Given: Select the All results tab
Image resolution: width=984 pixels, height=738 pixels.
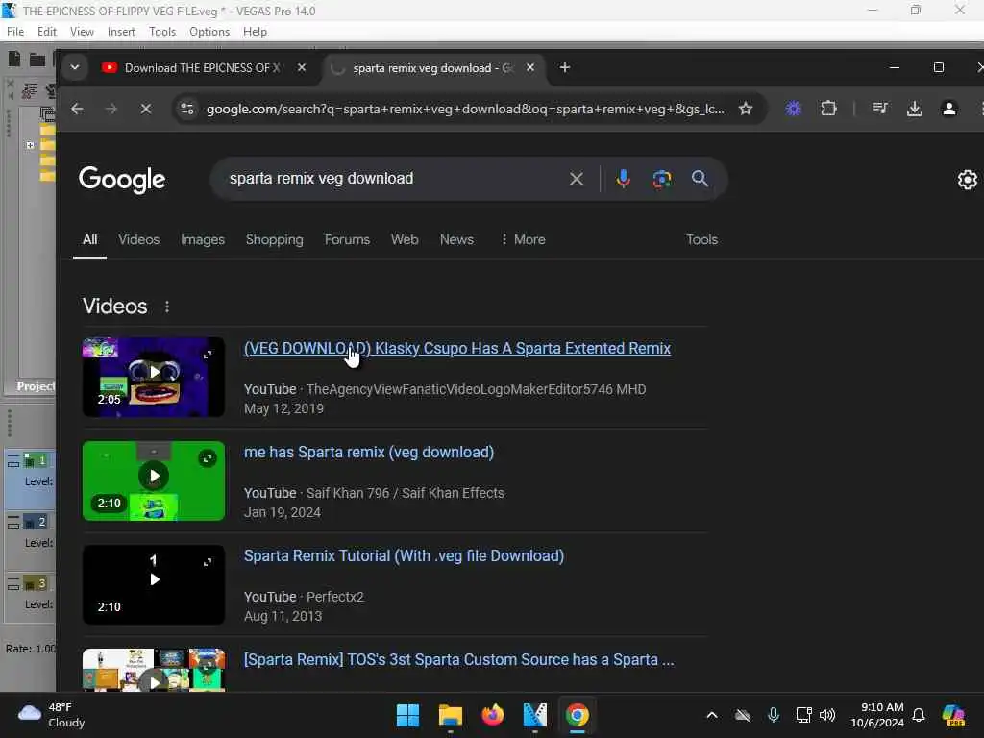Looking at the screenshot, I should [89, 239].
